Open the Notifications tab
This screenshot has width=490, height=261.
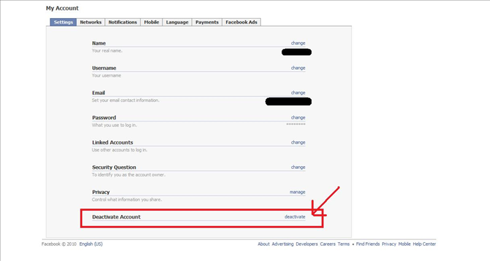(122, 22)
